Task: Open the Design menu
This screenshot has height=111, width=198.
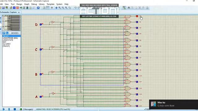Action: (19, 4)
